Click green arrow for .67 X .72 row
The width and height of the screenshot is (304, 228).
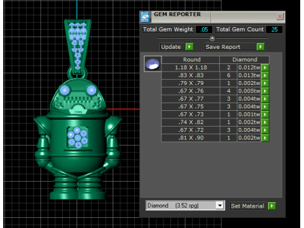265,130
